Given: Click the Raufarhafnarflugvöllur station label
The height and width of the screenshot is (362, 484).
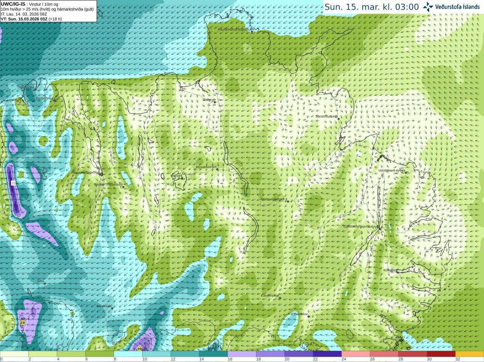Looking at the screenshot, I should point(234,29).
